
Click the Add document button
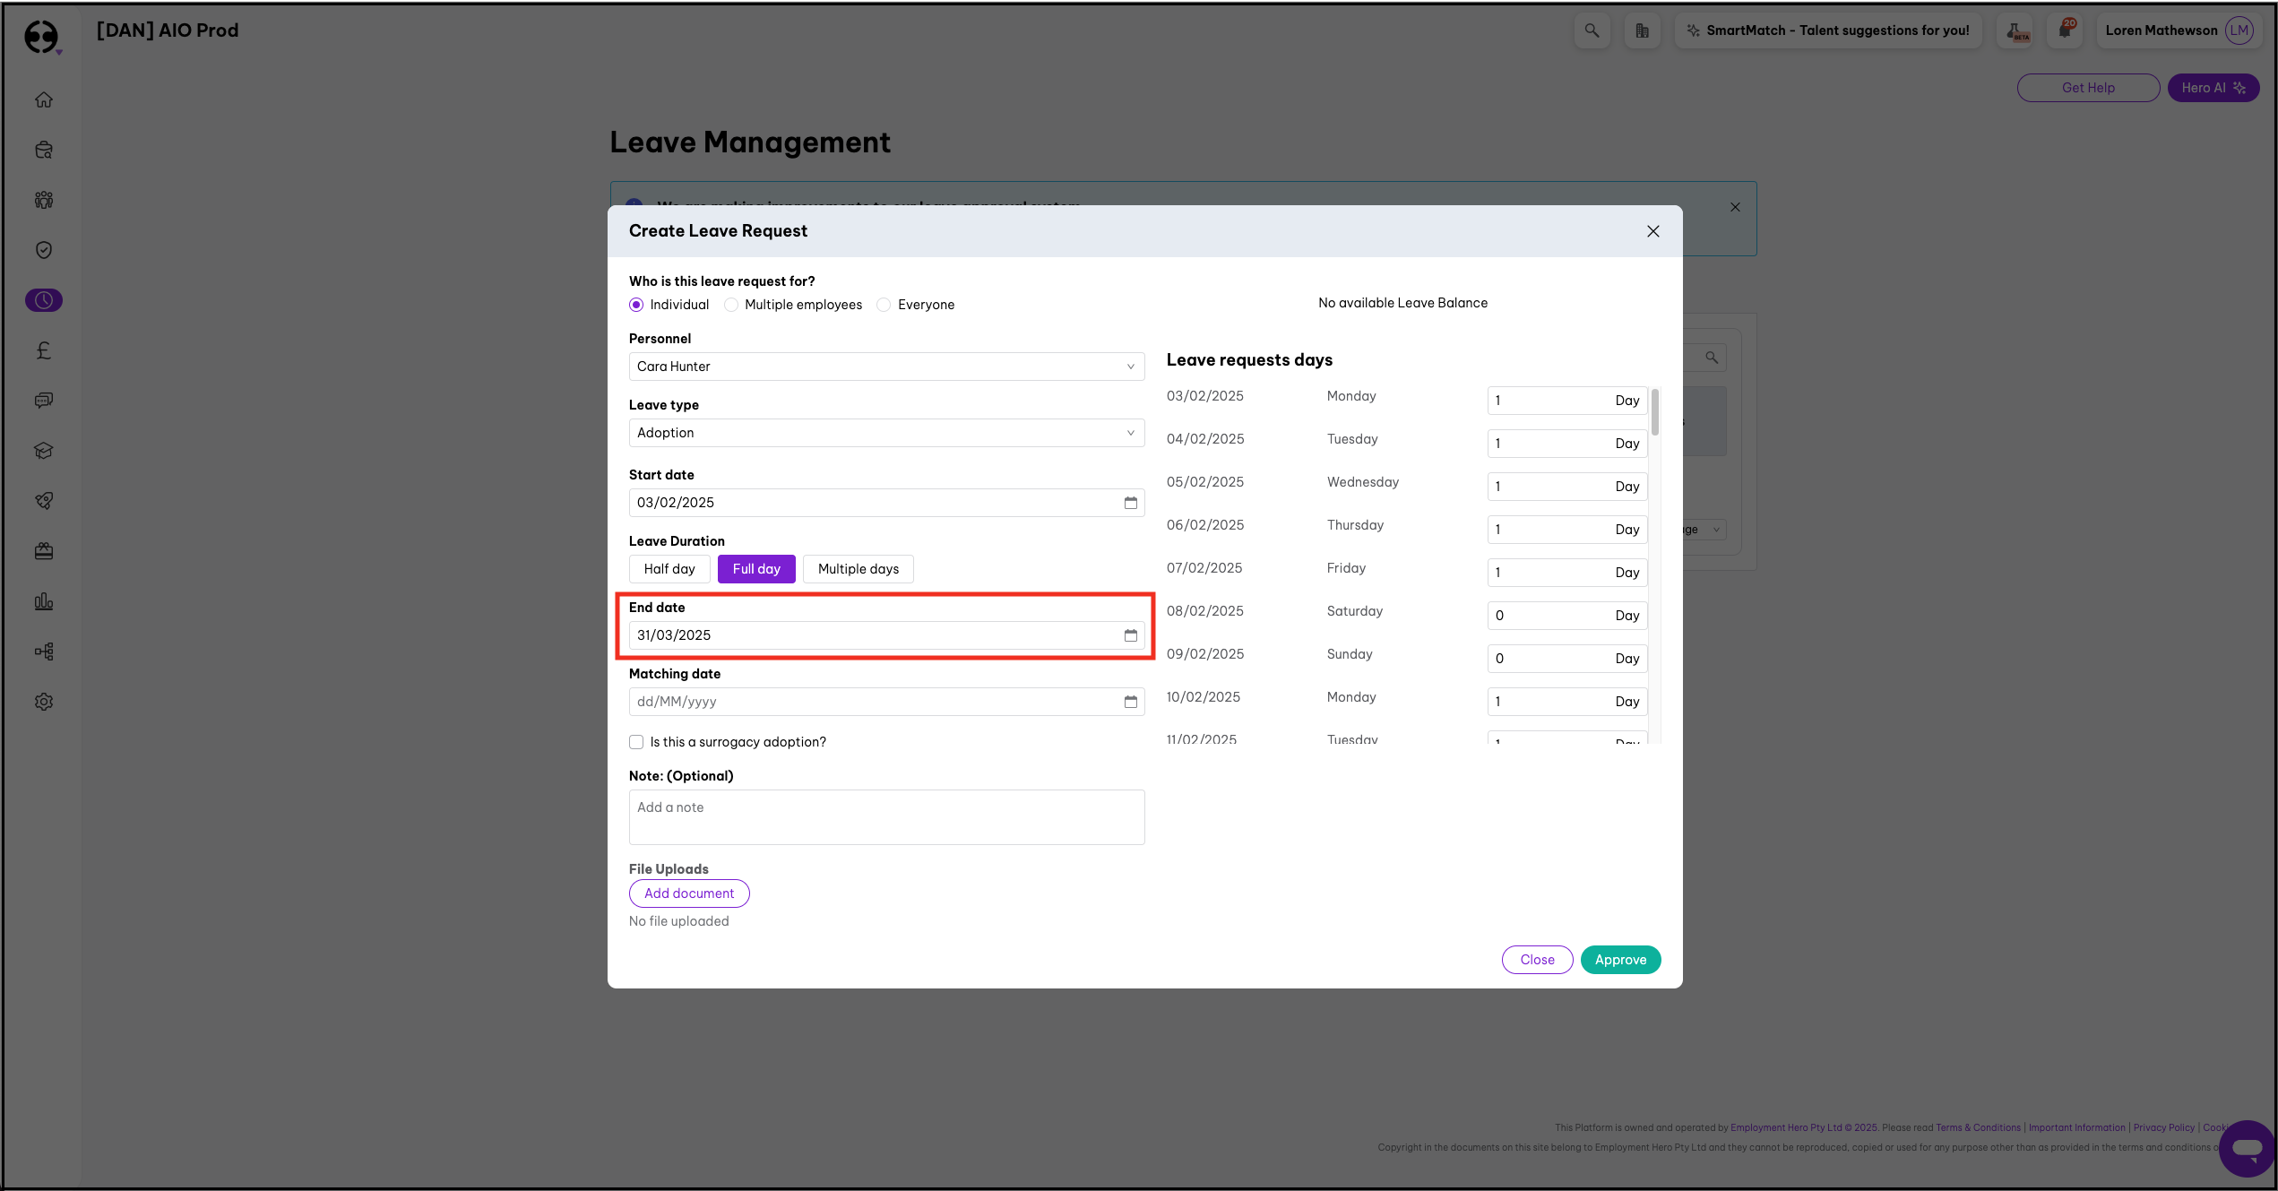[x=688, y=893]
